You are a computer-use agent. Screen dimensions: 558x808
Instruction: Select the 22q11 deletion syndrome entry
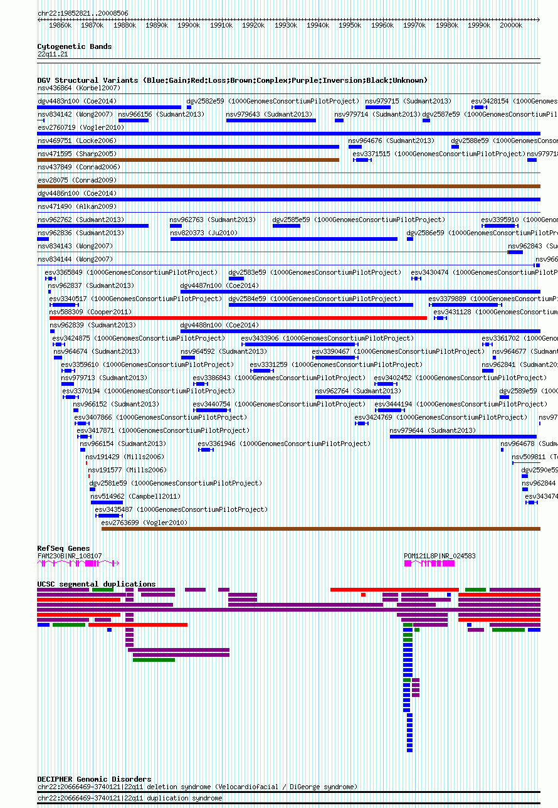(197, 787)
